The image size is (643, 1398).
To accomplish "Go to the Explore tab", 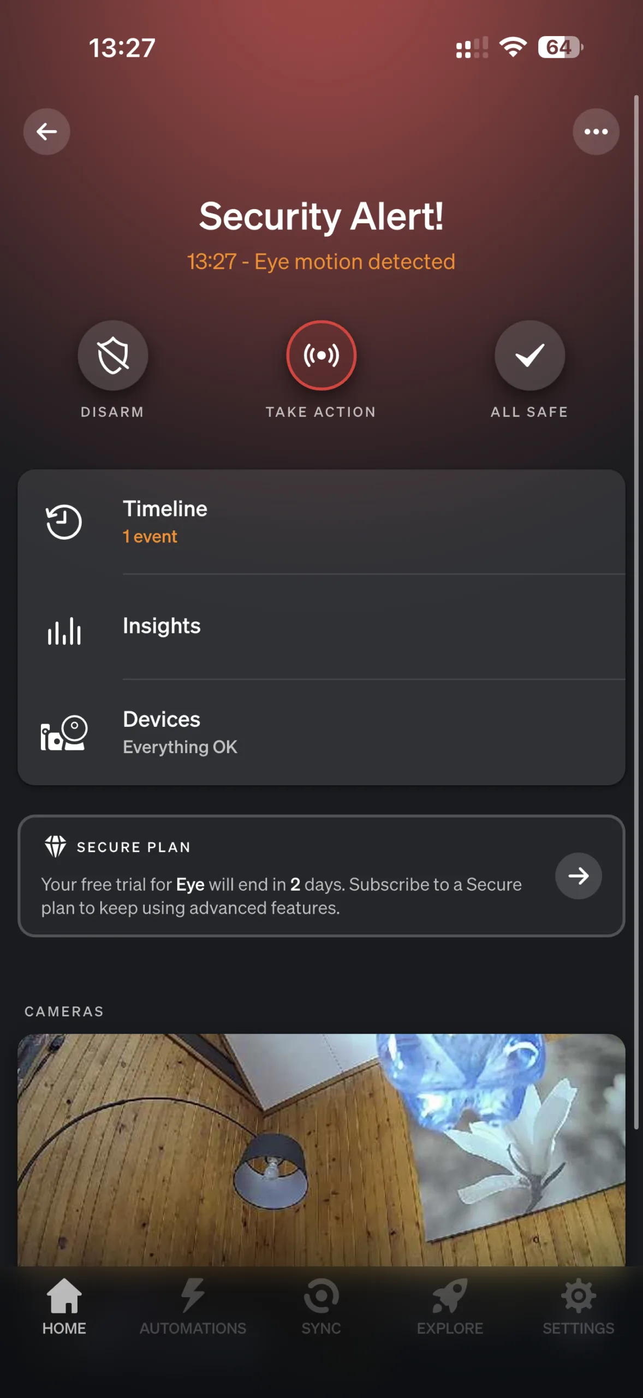I will (450, 1307).
